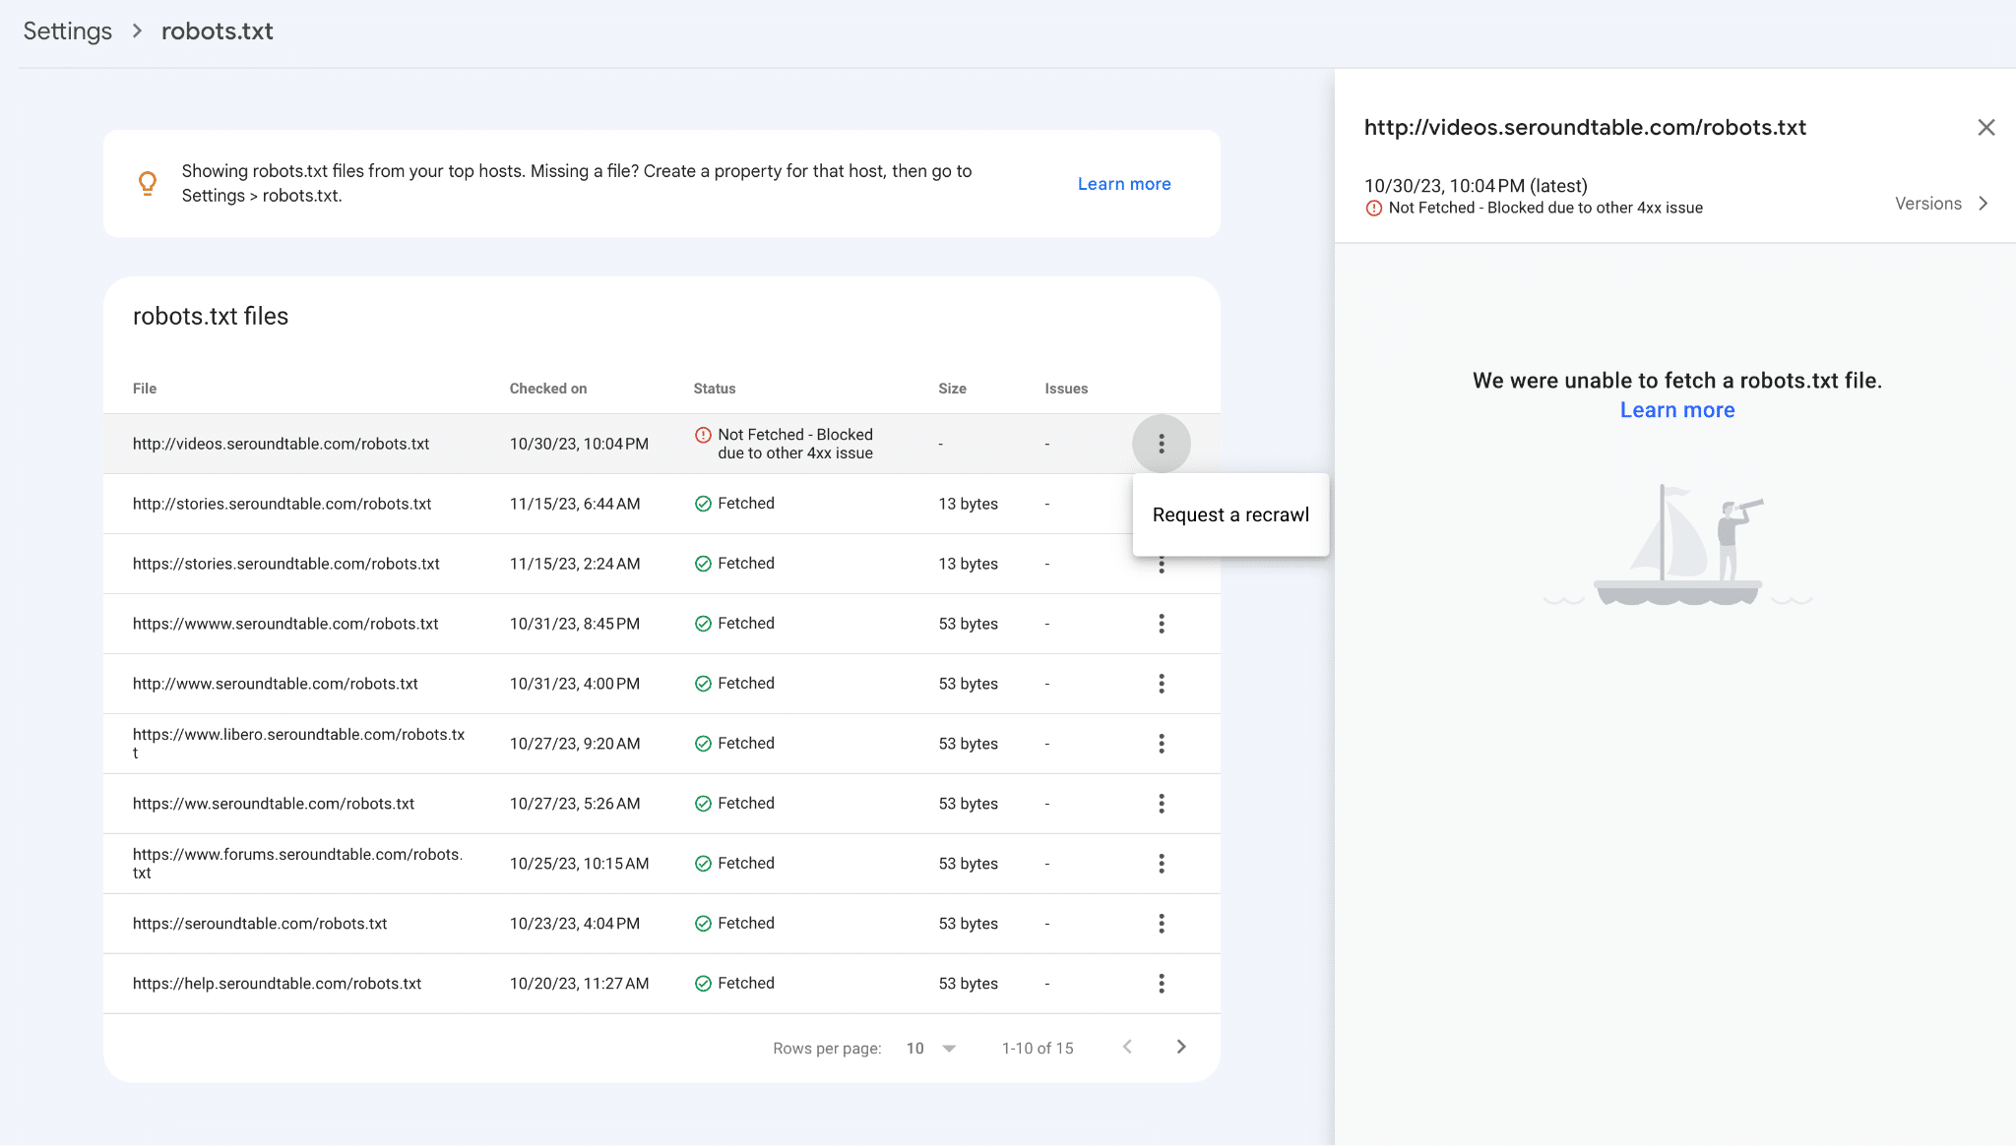Select http://www.seroundtable.com/robots.txt file
2016x1146 pixels.
276,684
